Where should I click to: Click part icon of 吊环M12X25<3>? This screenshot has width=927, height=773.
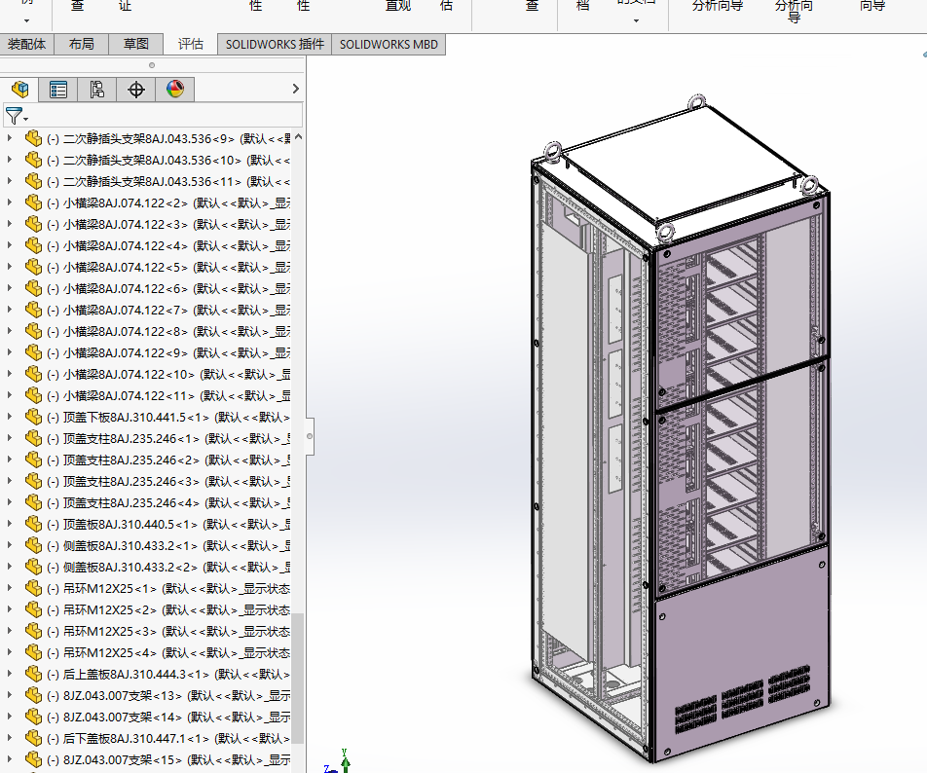(x=34, y=631)
